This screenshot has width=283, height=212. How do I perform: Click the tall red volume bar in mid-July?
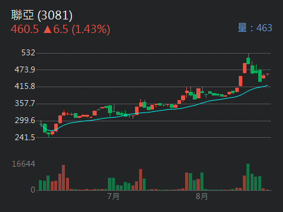tap(140, 180)
